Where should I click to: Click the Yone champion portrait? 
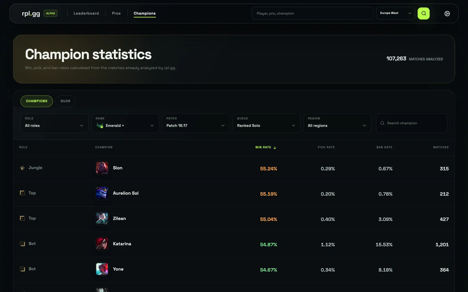pos(102,269)
